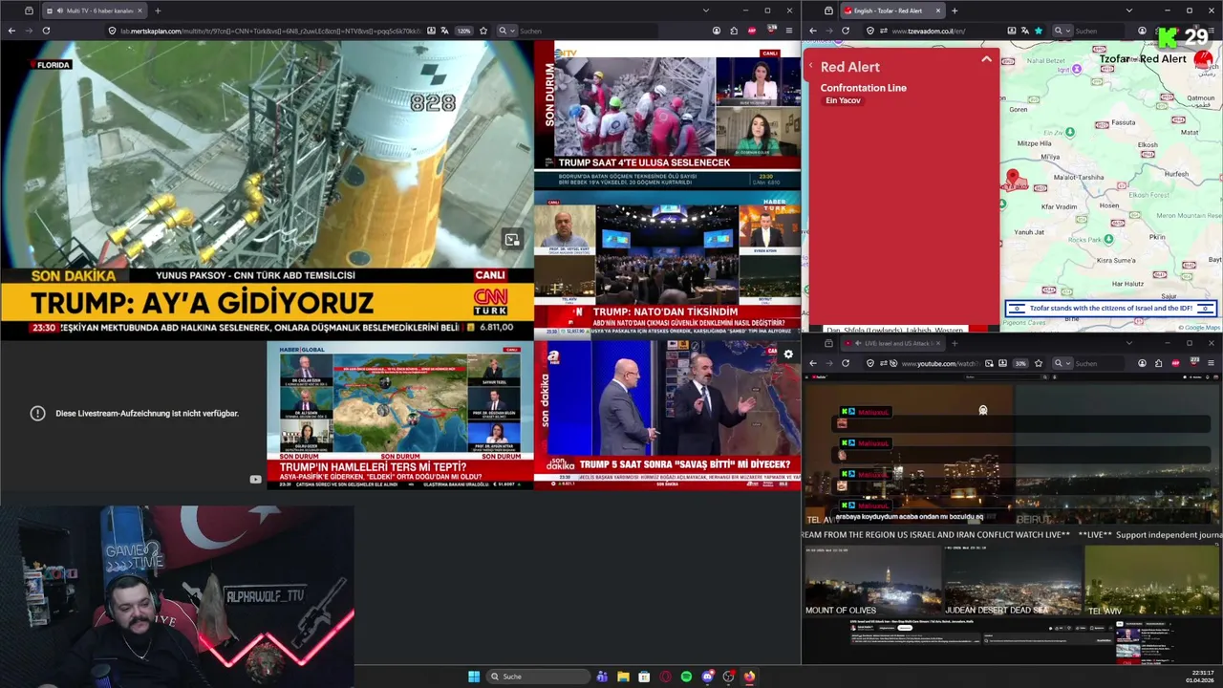Viewport: 1223px width, 688px height.
Task: Go back in Tzofar browser window
Action: [x=812, y=31]
